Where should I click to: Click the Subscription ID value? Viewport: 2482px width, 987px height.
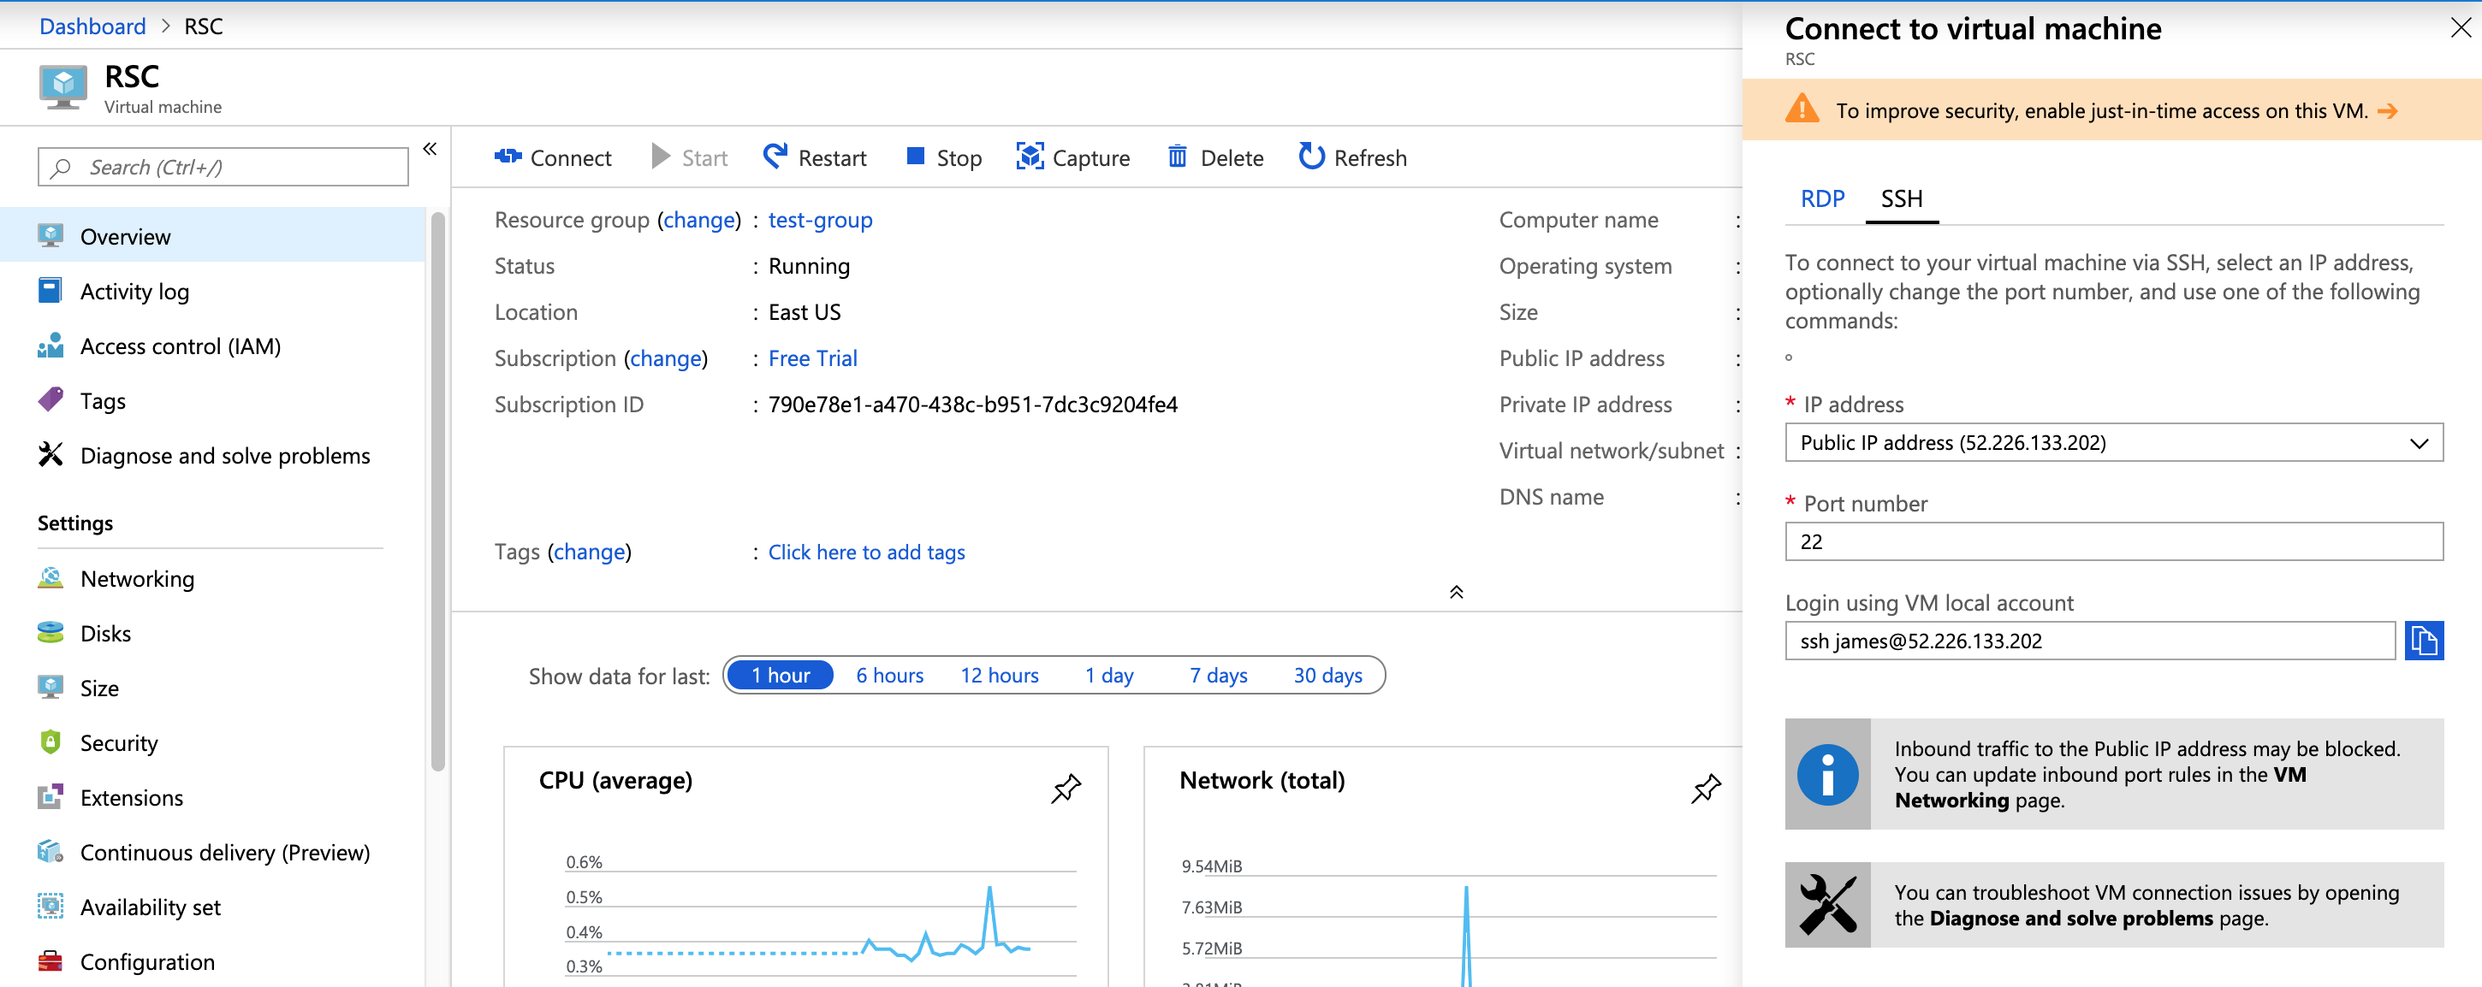point(972,405)
